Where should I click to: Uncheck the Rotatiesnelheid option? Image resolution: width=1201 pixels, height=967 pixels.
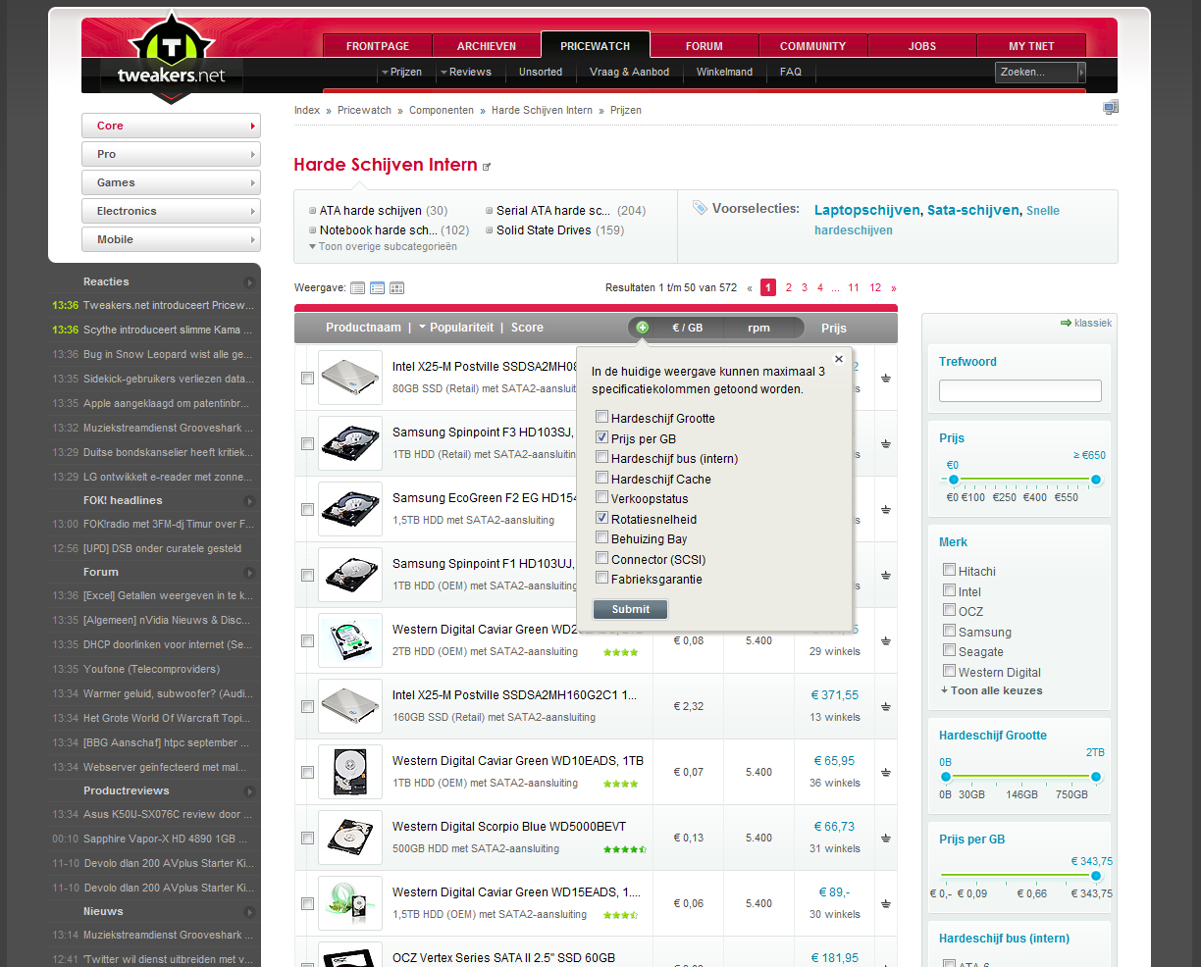coord(602,518)
